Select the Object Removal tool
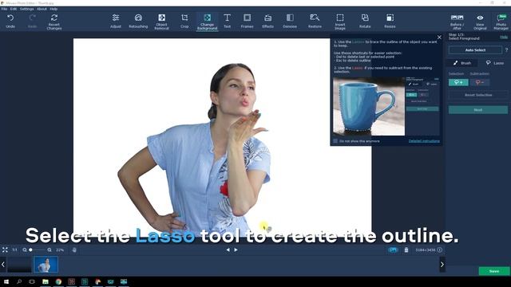 [x=161, y=22]
